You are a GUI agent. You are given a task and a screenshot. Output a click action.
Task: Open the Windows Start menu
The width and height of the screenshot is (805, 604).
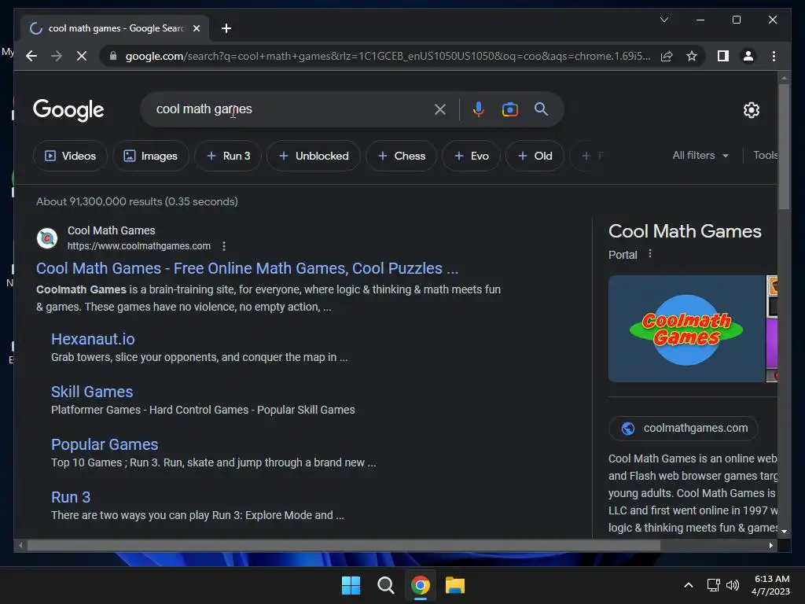click(x=351, y=585)
